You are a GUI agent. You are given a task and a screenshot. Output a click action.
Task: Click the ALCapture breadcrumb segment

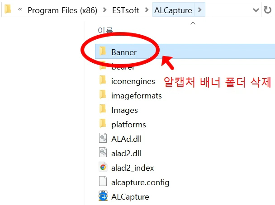tap(173, 10)
